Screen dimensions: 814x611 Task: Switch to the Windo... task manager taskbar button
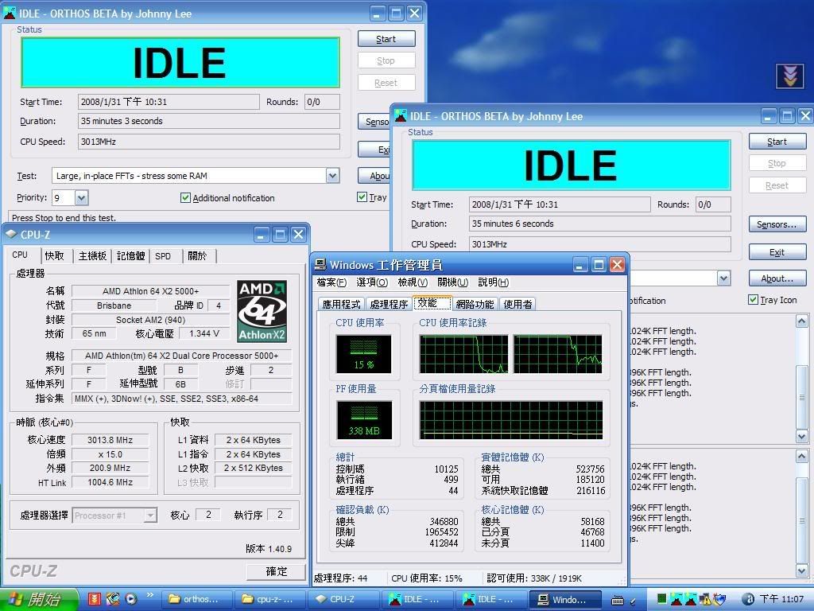point(564,600)
